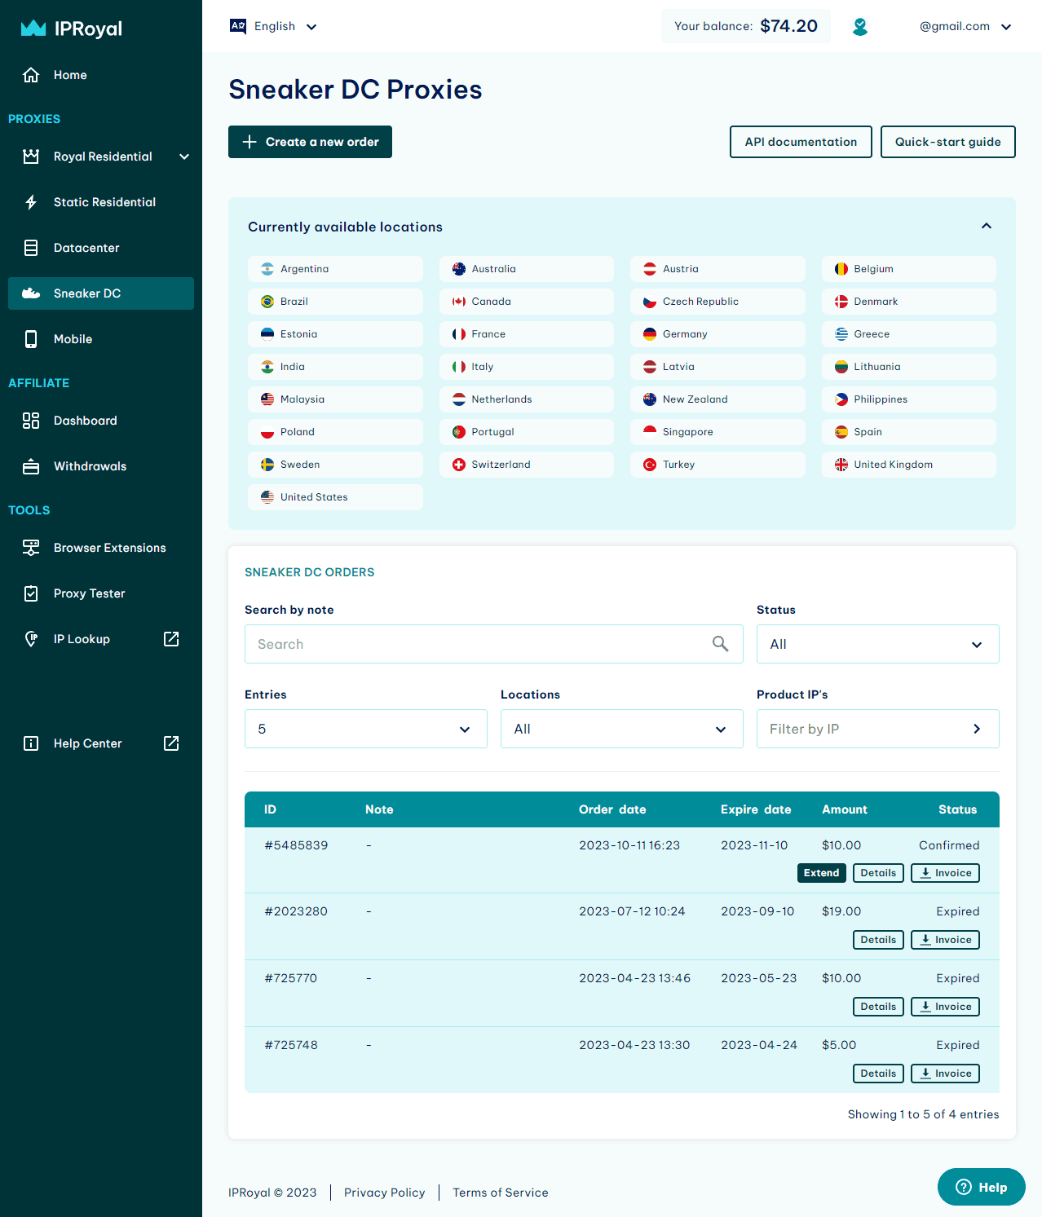Open the Datacenter proxies page
This screenshot has width=1042, height=1217.
tap(101, 248)
